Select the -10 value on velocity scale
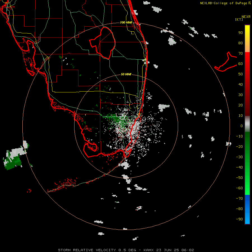 click(x=239, y=136)
